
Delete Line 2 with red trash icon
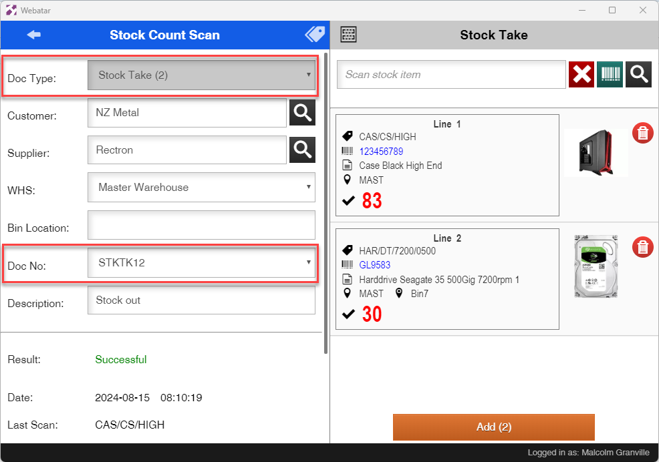point(642,247)
